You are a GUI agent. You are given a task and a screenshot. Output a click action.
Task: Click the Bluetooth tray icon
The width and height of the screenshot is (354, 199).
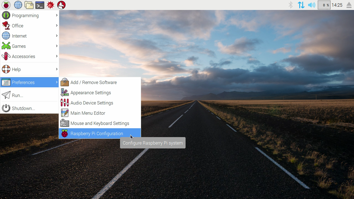click(290, 5)
